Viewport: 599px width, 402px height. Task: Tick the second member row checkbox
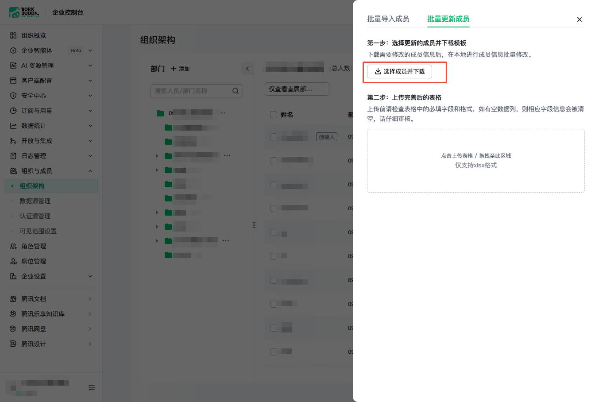[x=274, y=161]
